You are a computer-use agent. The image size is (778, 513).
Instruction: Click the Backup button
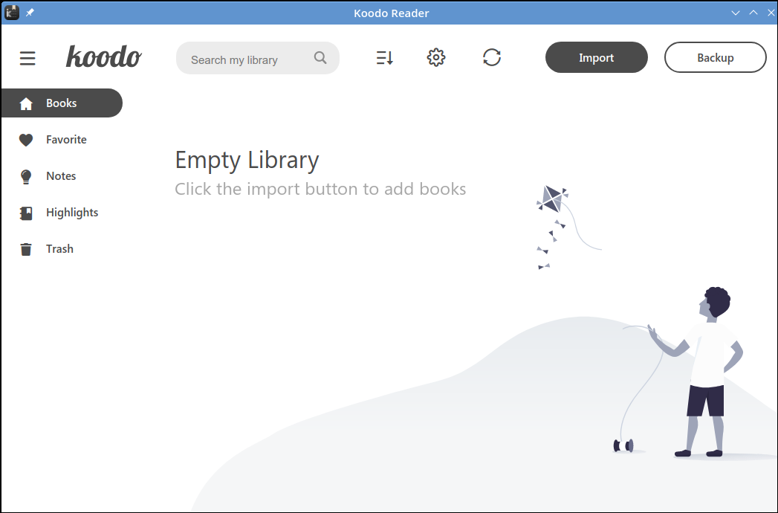[716, 57]
